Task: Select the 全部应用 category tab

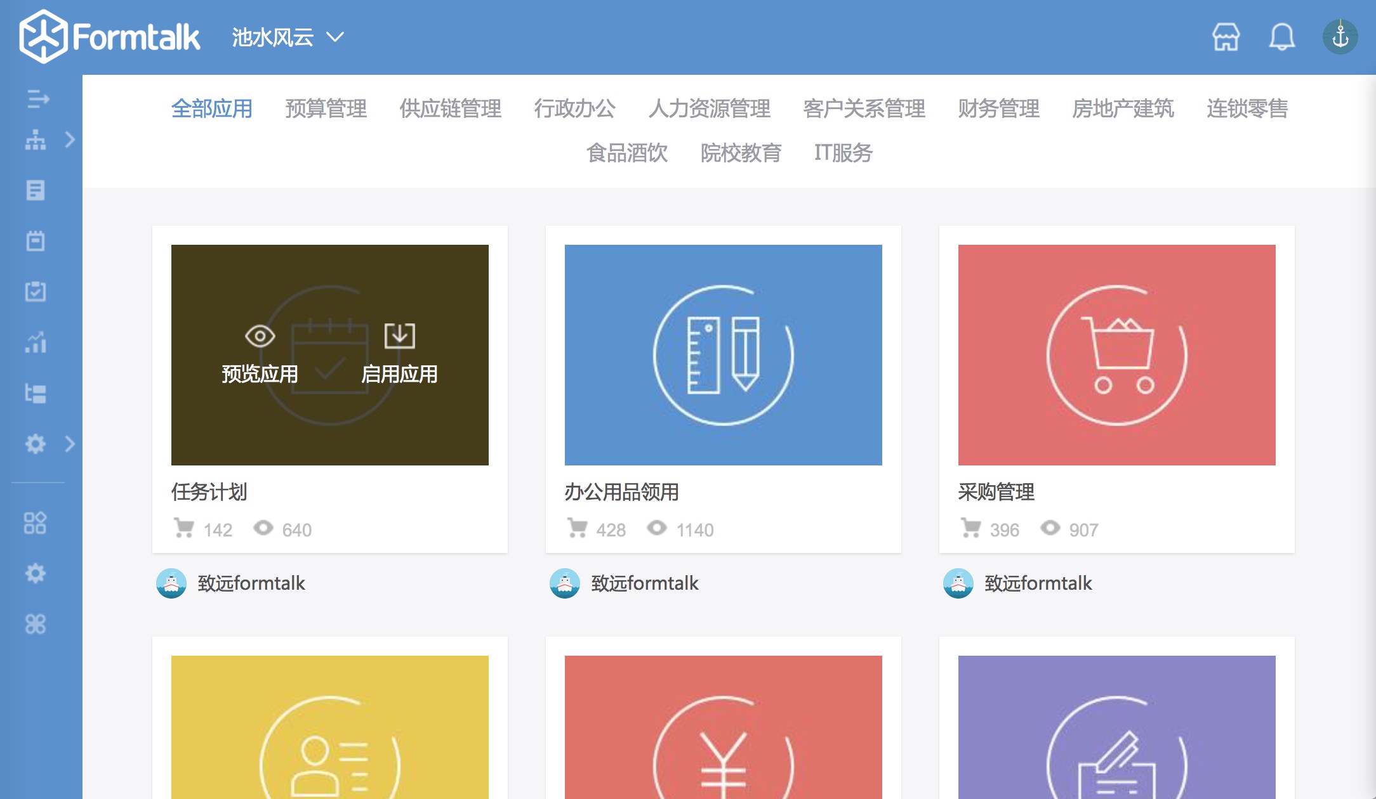Action: tap(212, 108)
